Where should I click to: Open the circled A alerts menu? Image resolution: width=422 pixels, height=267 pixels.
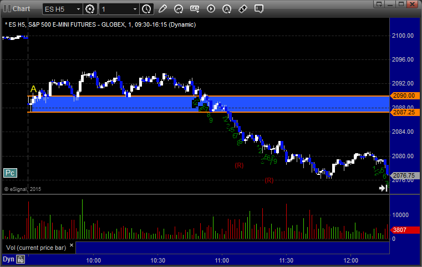click(x=227, y=9)
